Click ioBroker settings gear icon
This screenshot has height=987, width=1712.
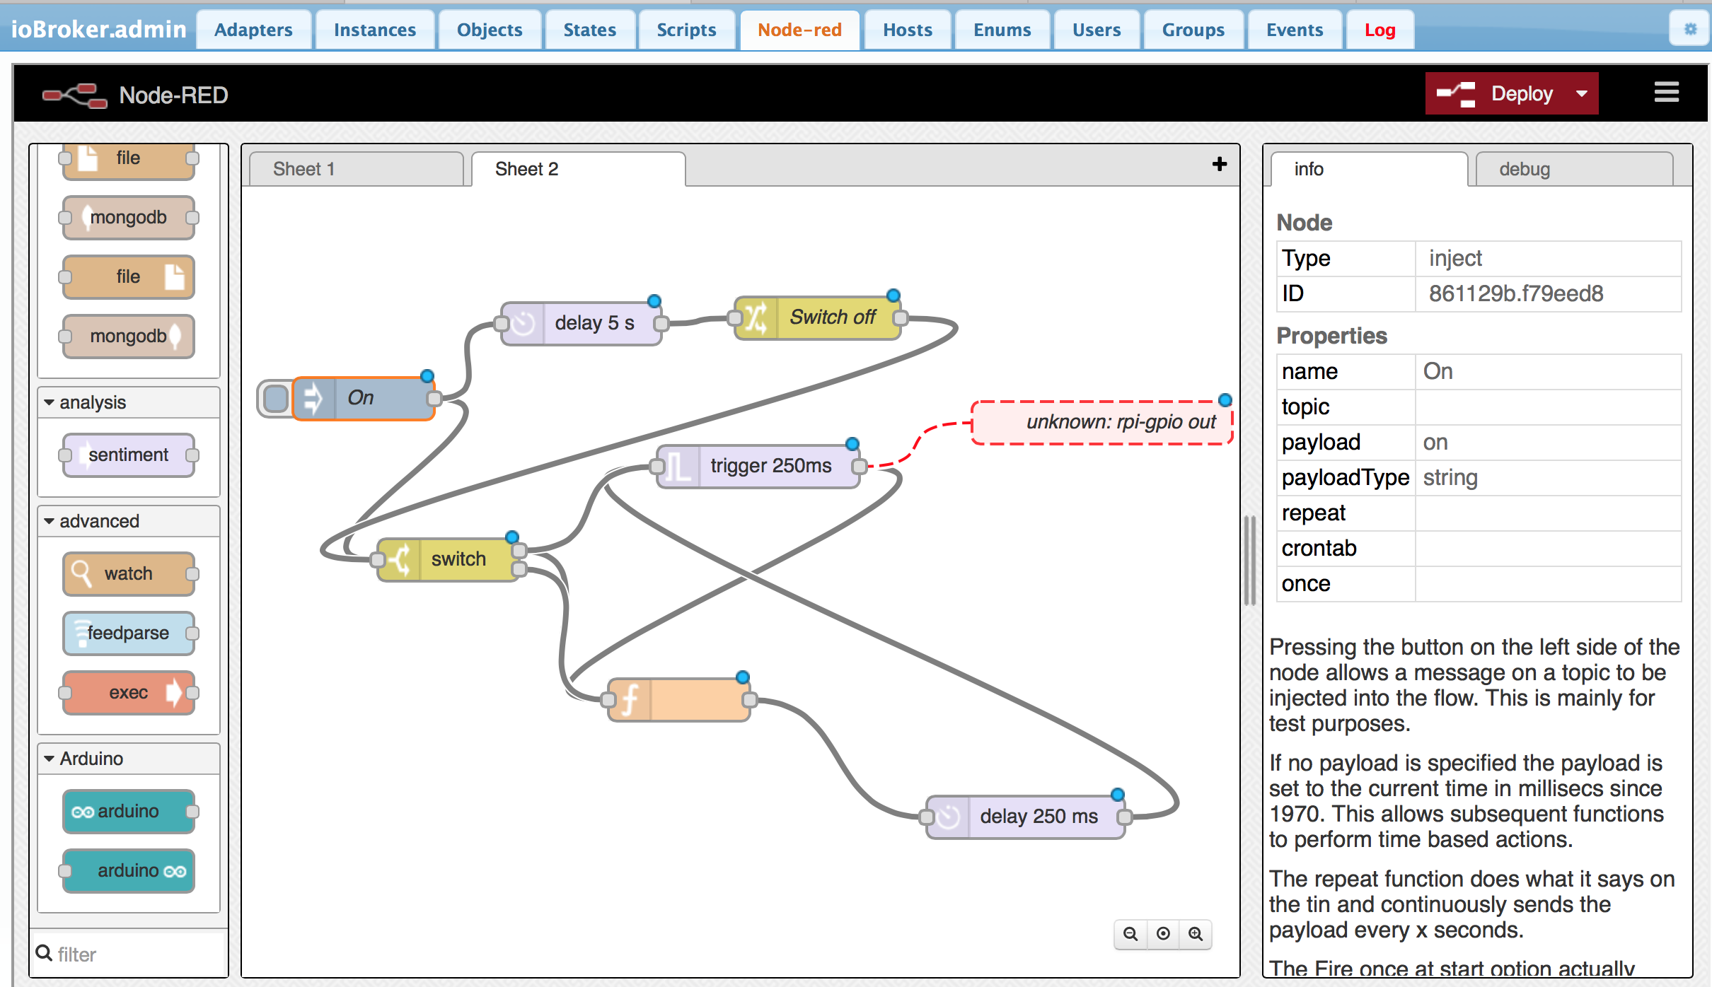[x=1690, y=30]
